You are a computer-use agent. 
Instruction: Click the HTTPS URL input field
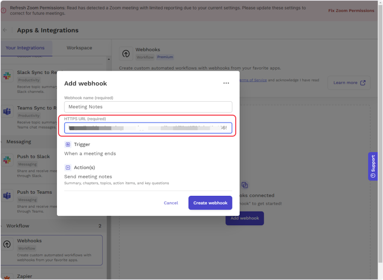pos(148,128)
